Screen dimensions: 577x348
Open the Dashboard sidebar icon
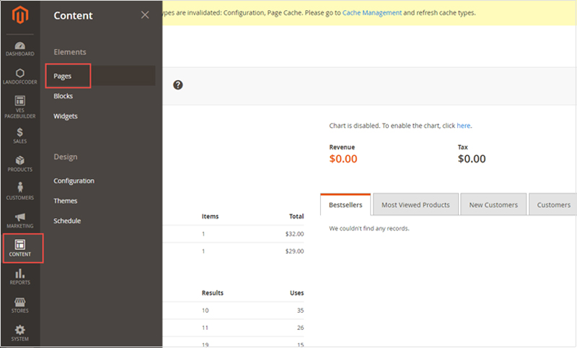click(x=20, y=46)
